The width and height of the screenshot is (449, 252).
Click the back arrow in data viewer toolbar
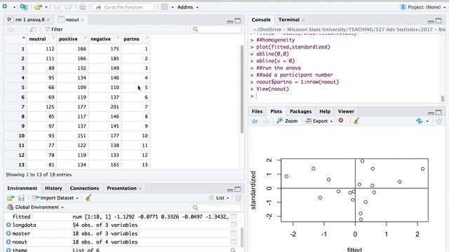11,29
